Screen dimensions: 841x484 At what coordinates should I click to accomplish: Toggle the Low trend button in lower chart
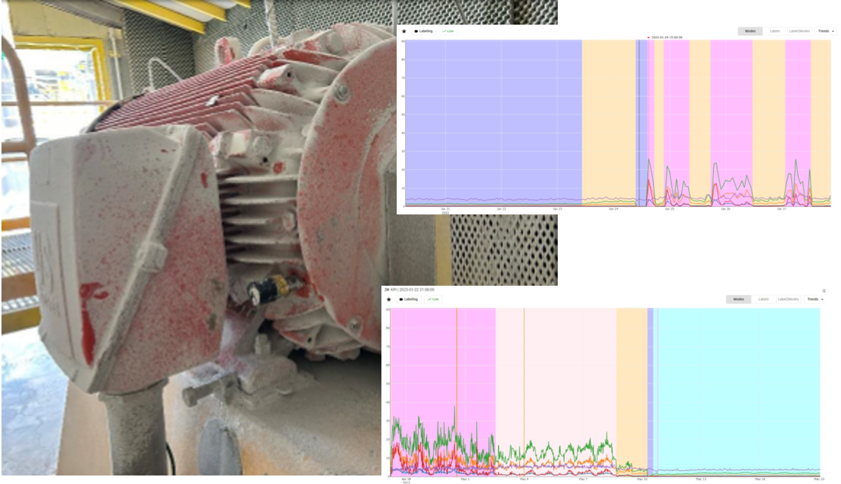433,299
